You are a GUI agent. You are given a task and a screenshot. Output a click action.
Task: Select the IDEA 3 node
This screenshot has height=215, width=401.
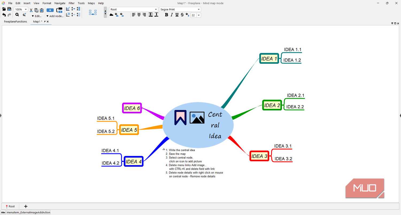(x=259, y=156)
